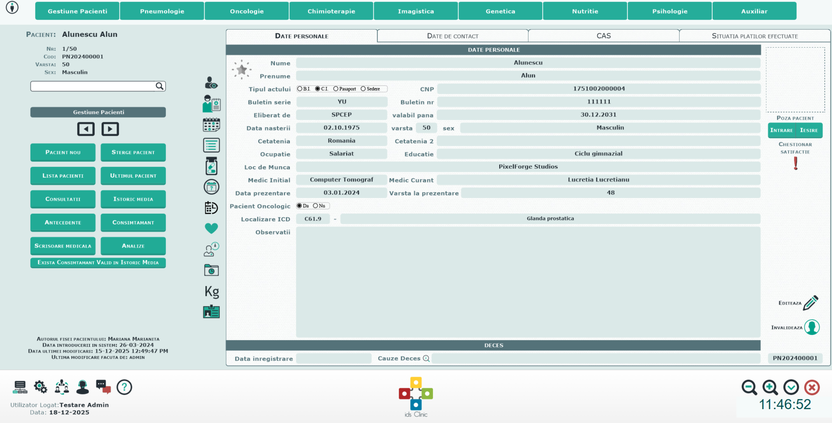Switch to Situatia platilor efectuate tab
The image size is (832, 423).
tap(755, 36)
